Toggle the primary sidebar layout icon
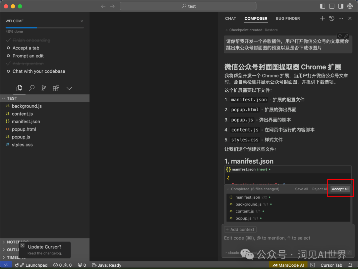 coord(323,6)
